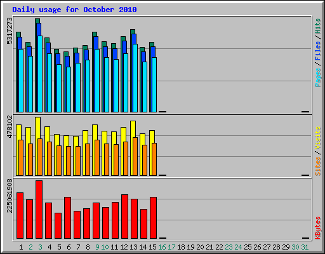Click green day label 17 on the x-axis
The height and width of the screenshot is (254, 325).
[x=171, y=247]
